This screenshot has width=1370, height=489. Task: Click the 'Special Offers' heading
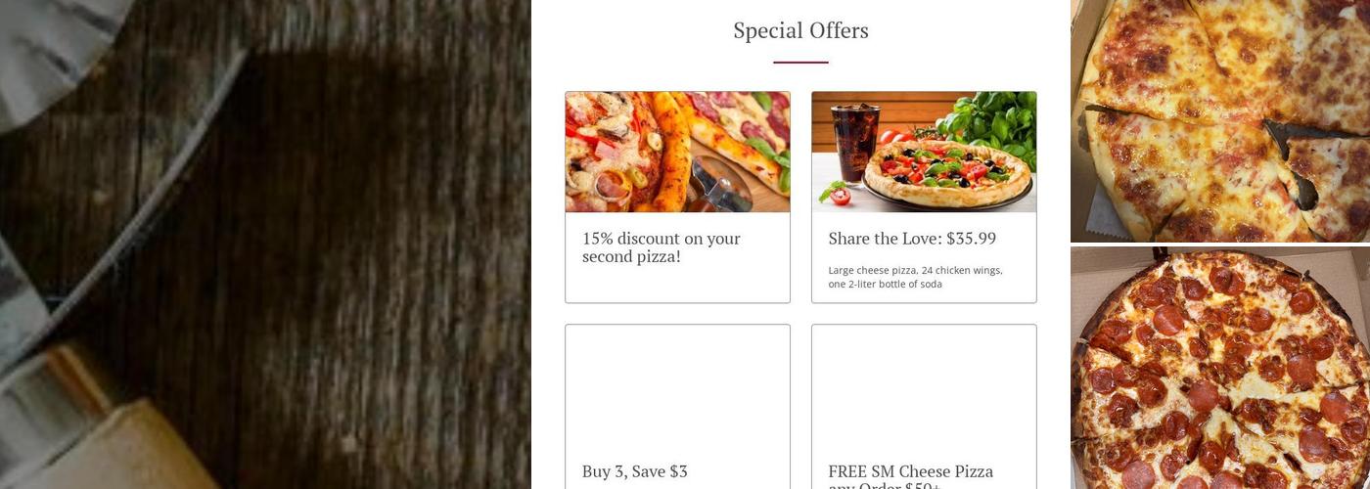click(800, 30)
